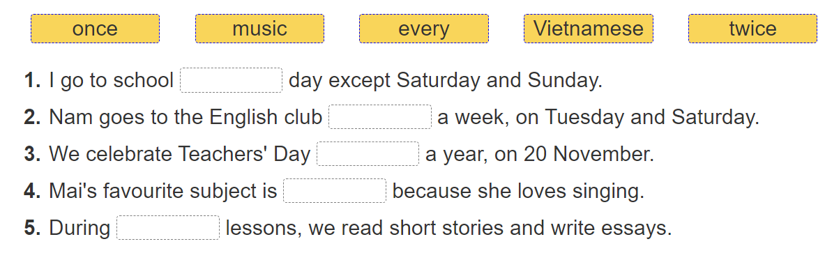This screenshot has height=260, width=825.
Task: Select the "Vietnamese" word tile
Action: pyautogui.click(x=588, y=29)
